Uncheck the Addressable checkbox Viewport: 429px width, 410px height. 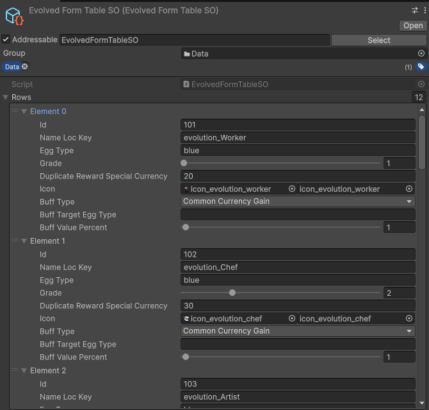(6, 39)
